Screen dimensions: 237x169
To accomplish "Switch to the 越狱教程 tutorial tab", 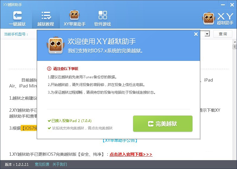I will tap(46, 19).
